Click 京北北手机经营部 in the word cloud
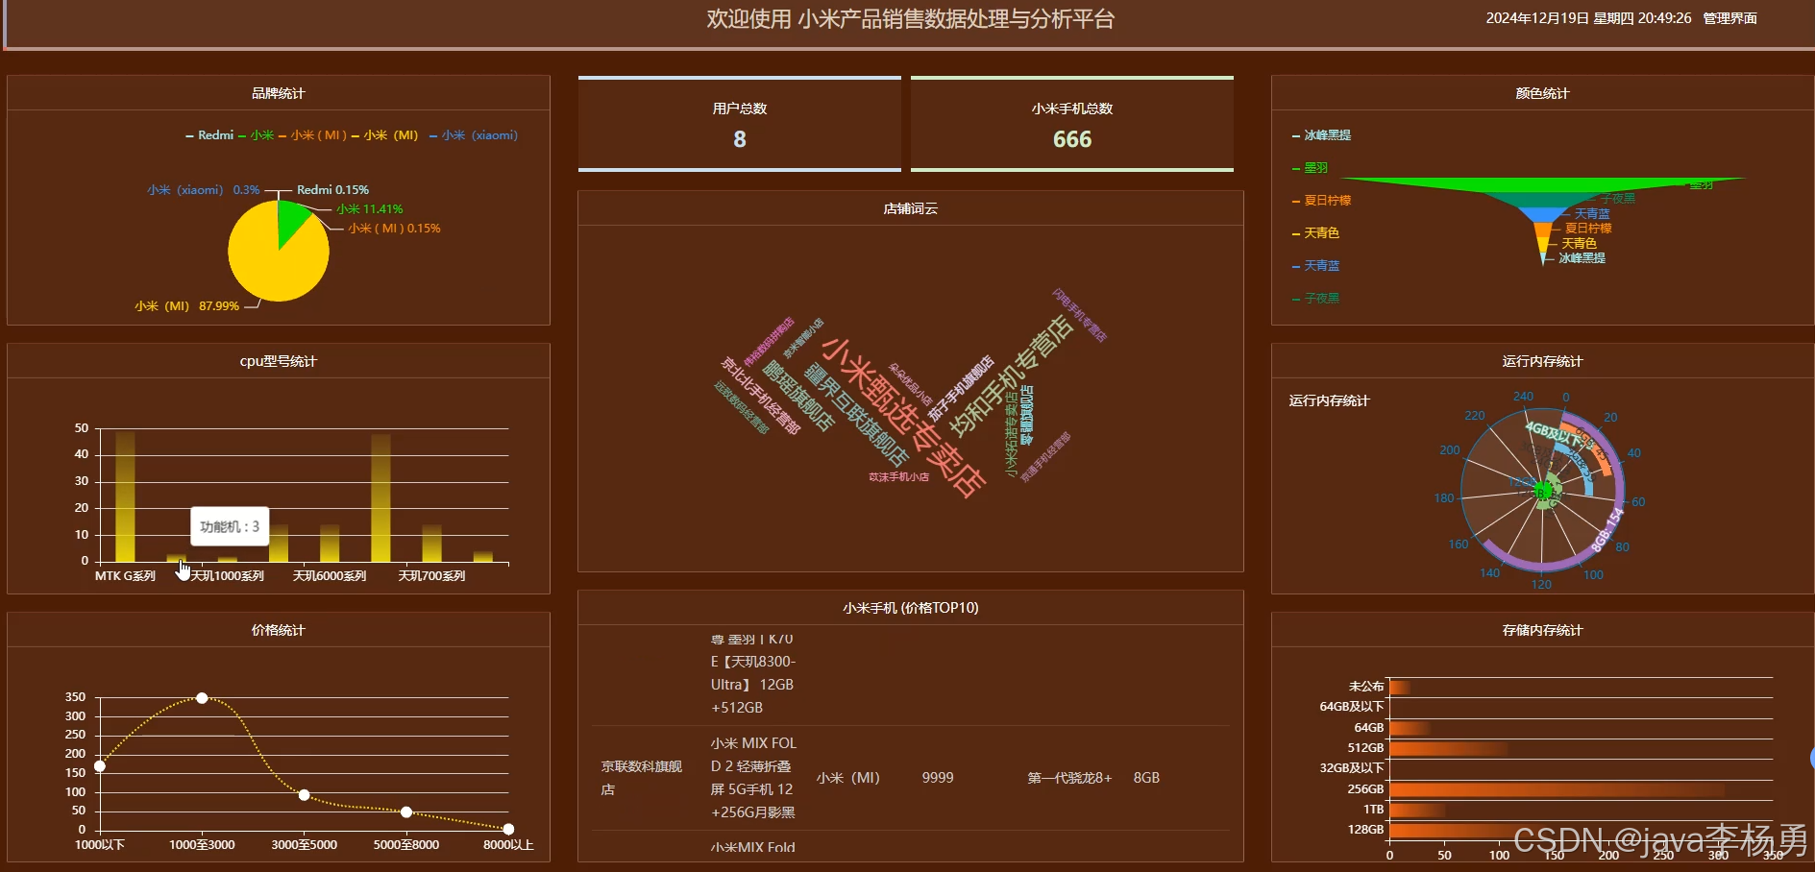 click(761, 396)
